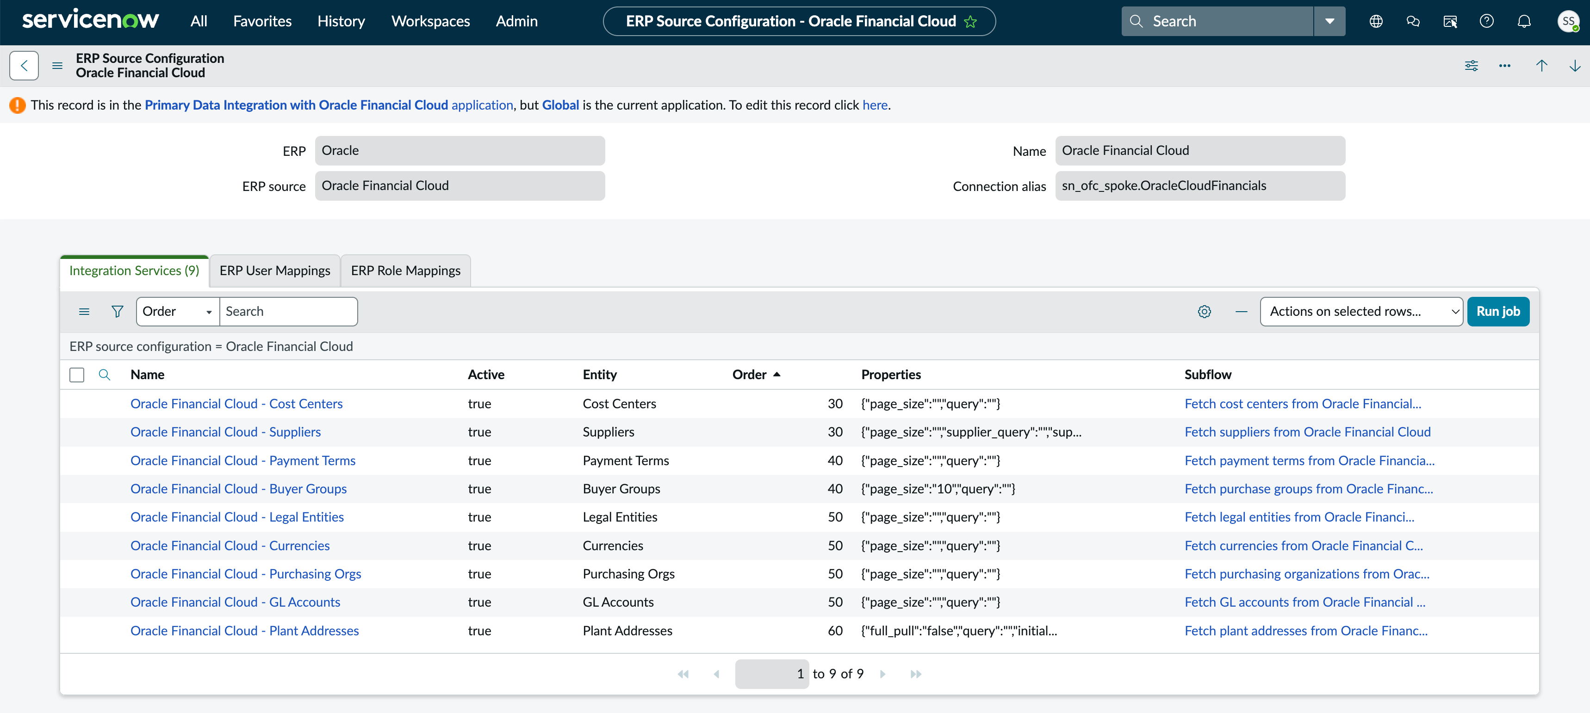The width and height of the screenshot is (1590, 713).
Task: Open Oracle Financial Cloud - Legal Entities
Action: 237,517
